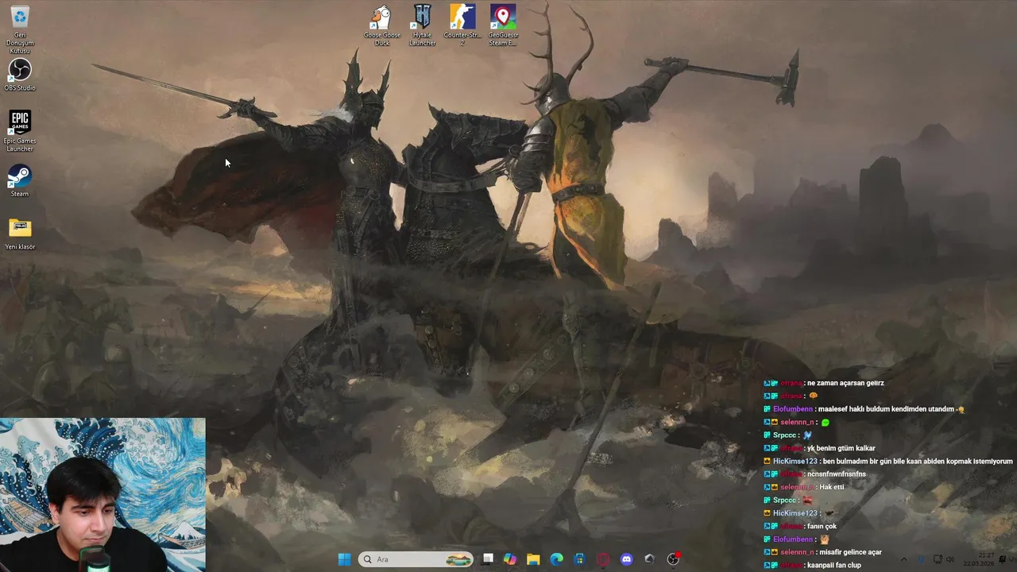Open Task View from the taskbar
This screenshot has width=1017, height=572.
coord(488,559)
